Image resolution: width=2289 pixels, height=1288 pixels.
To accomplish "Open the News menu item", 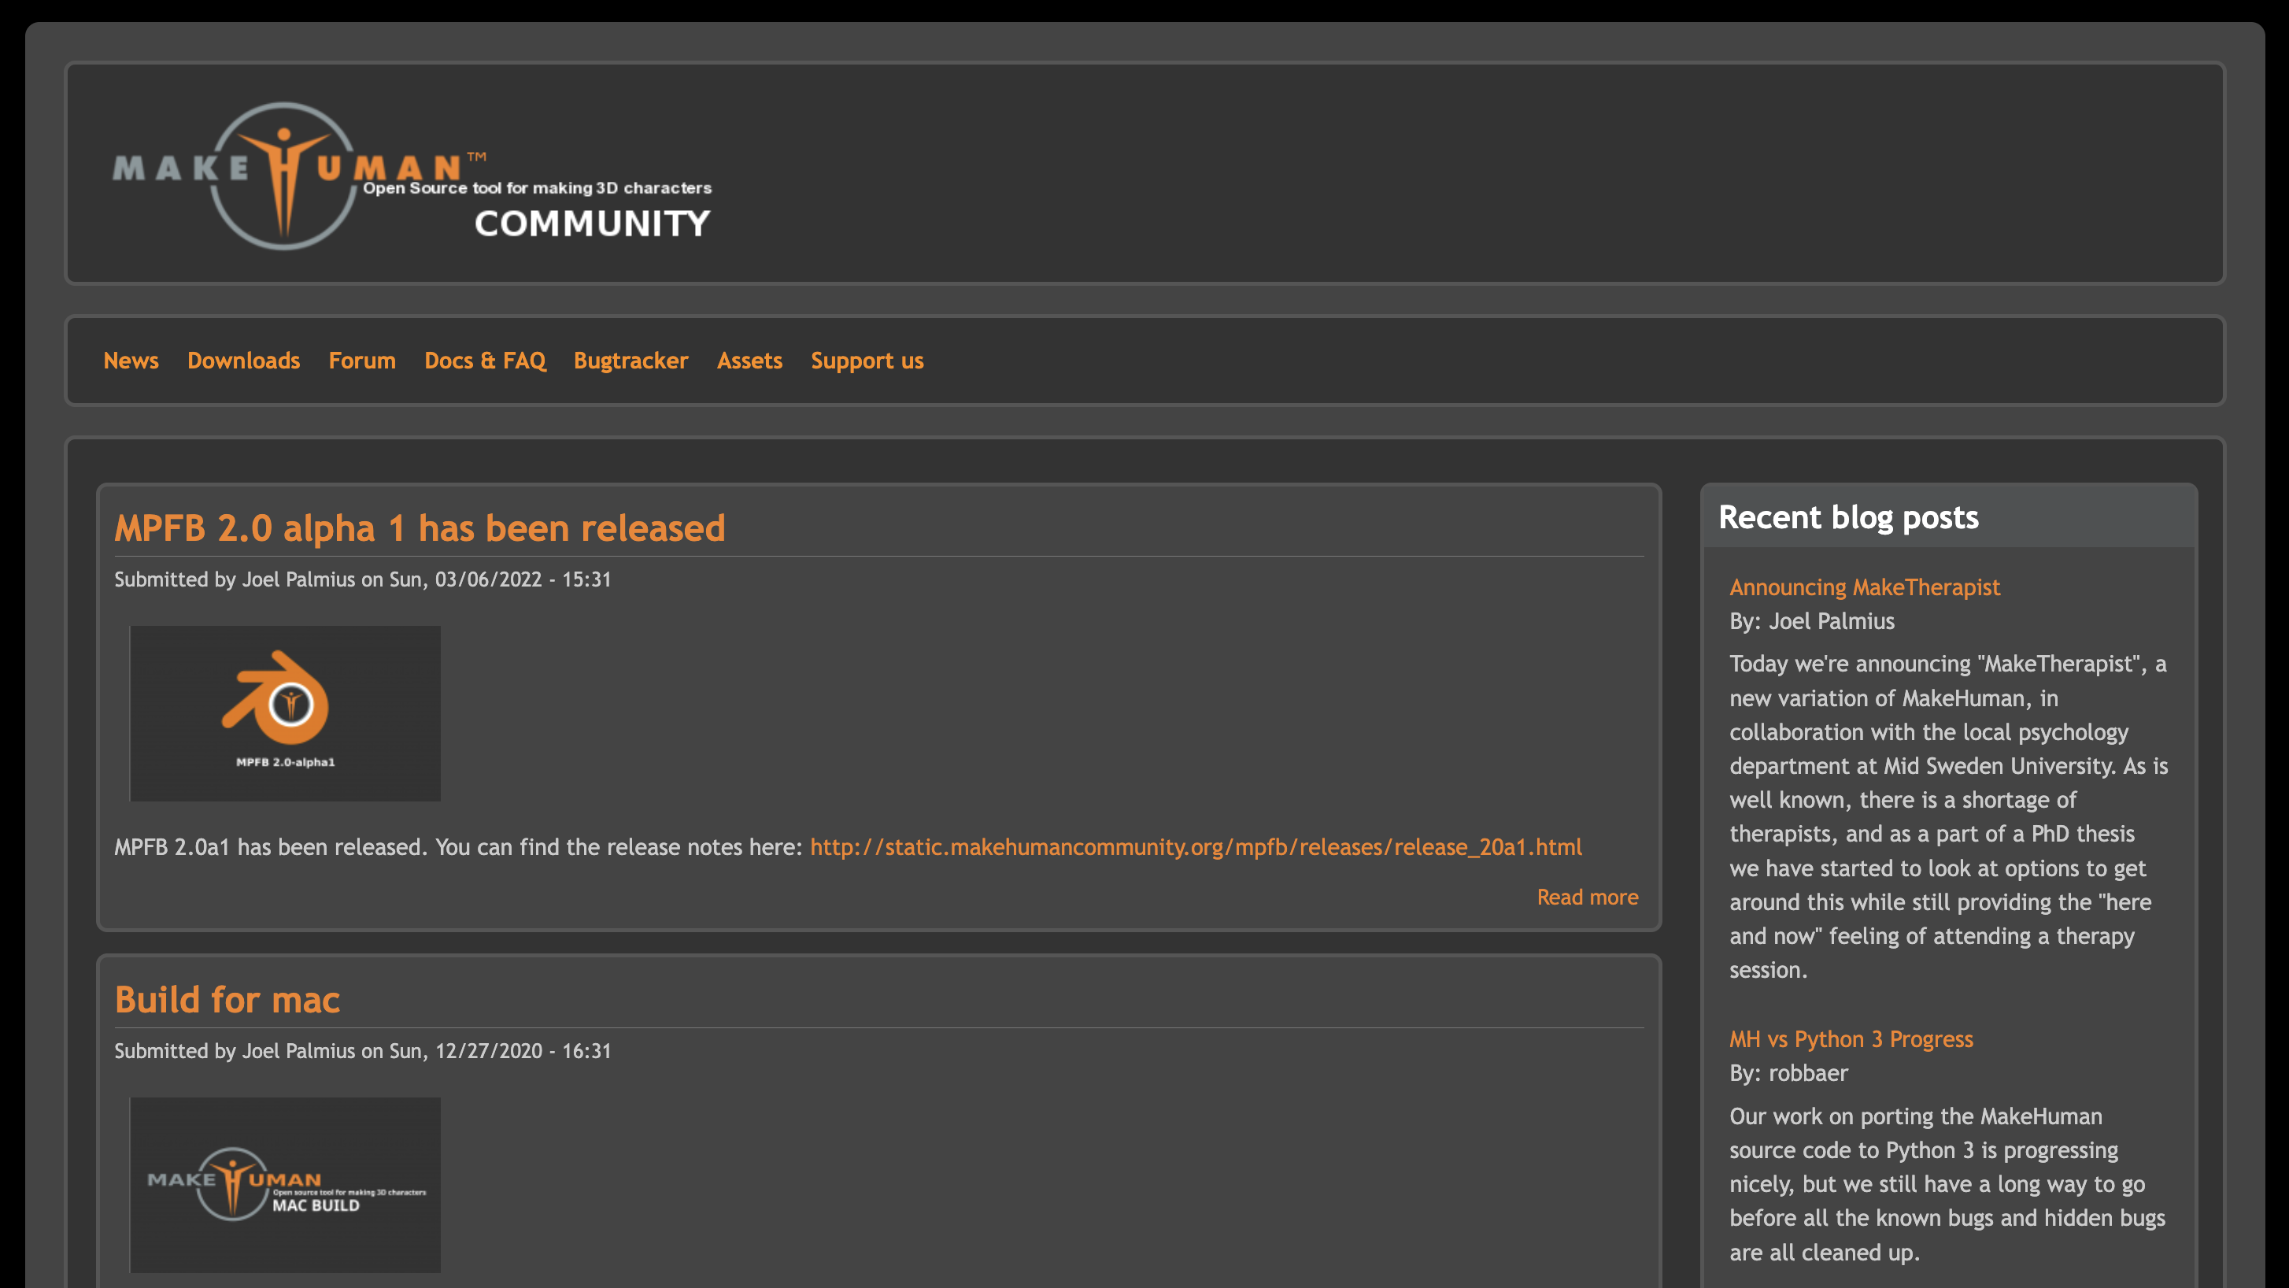I will pyautogui.click(x=131, y=360).
